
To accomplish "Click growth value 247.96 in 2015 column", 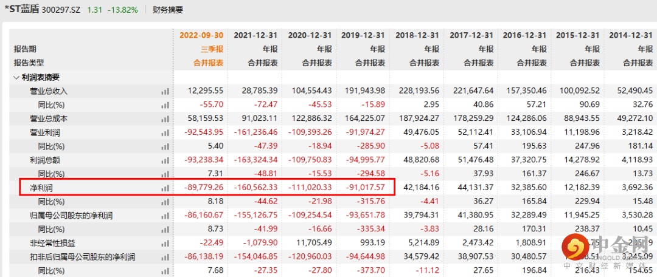I will pos(589,146).
